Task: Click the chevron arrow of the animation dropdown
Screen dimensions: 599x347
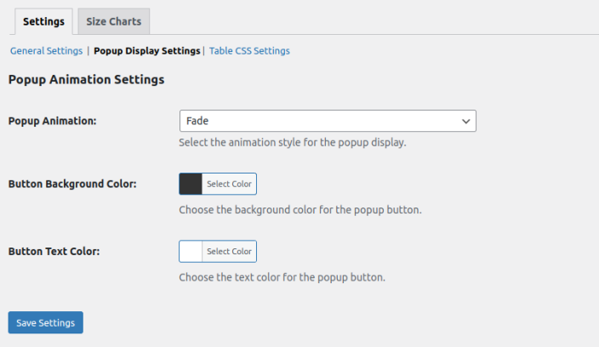Action: (x=465, y=122)
